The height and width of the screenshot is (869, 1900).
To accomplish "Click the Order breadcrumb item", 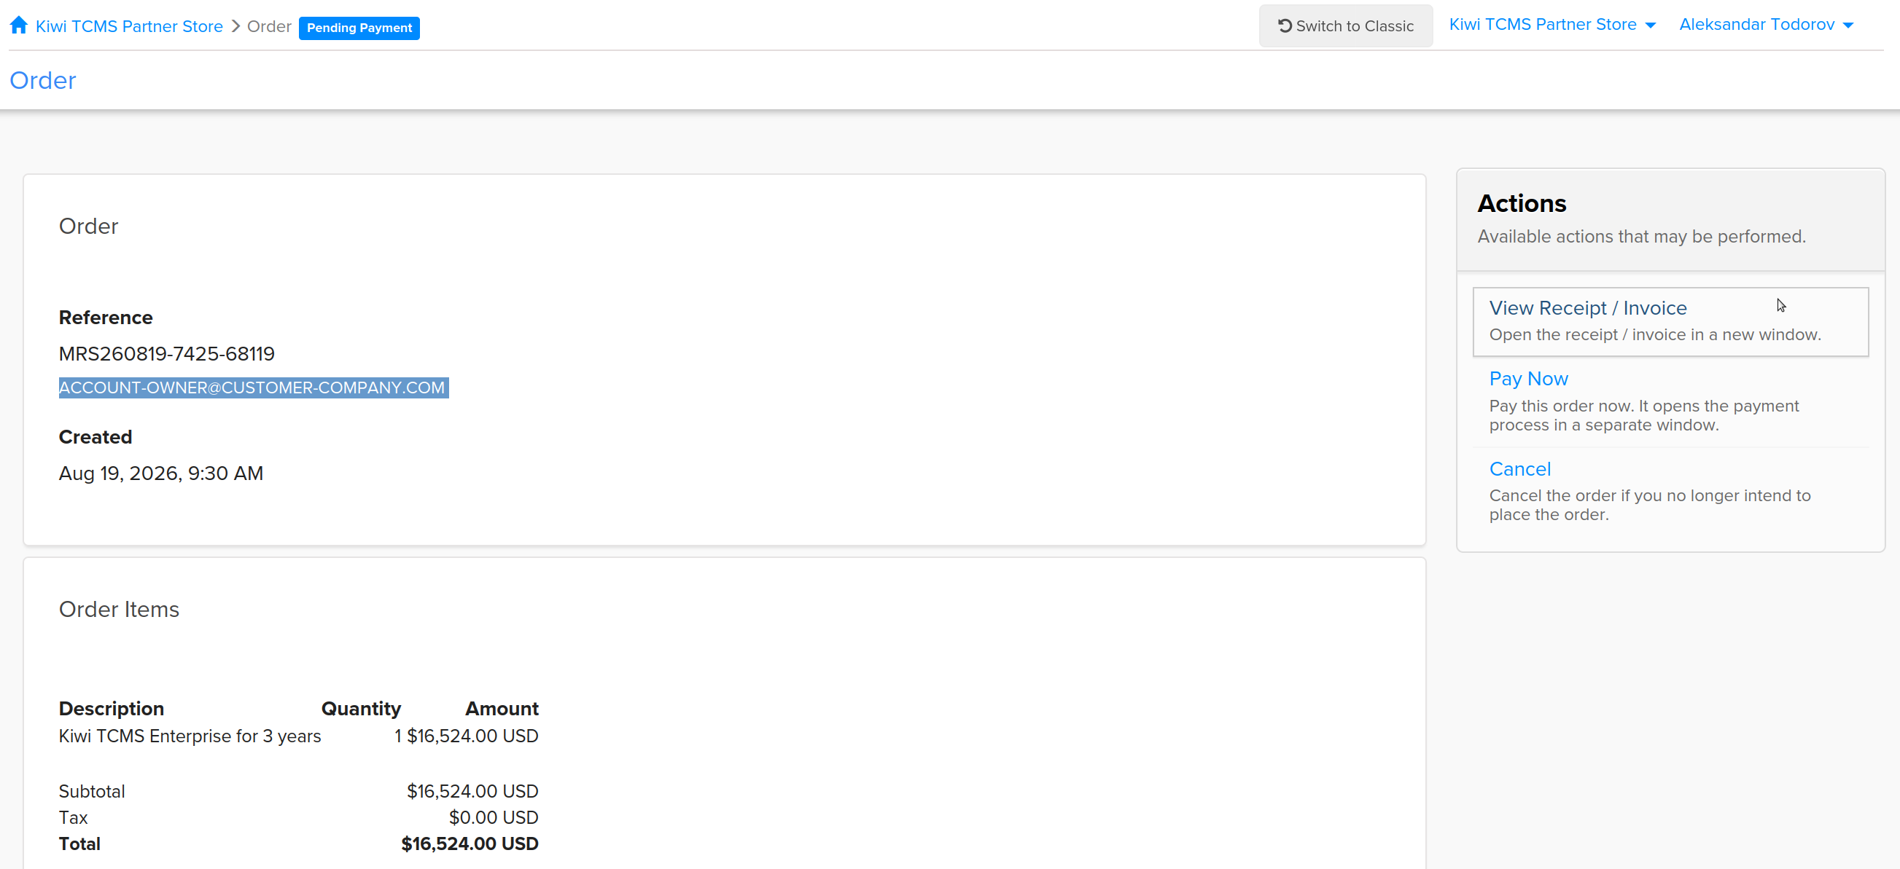I will (269, 26).
